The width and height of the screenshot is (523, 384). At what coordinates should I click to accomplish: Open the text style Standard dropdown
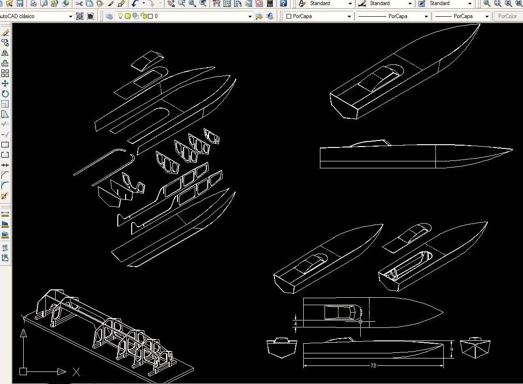point(350,4)
